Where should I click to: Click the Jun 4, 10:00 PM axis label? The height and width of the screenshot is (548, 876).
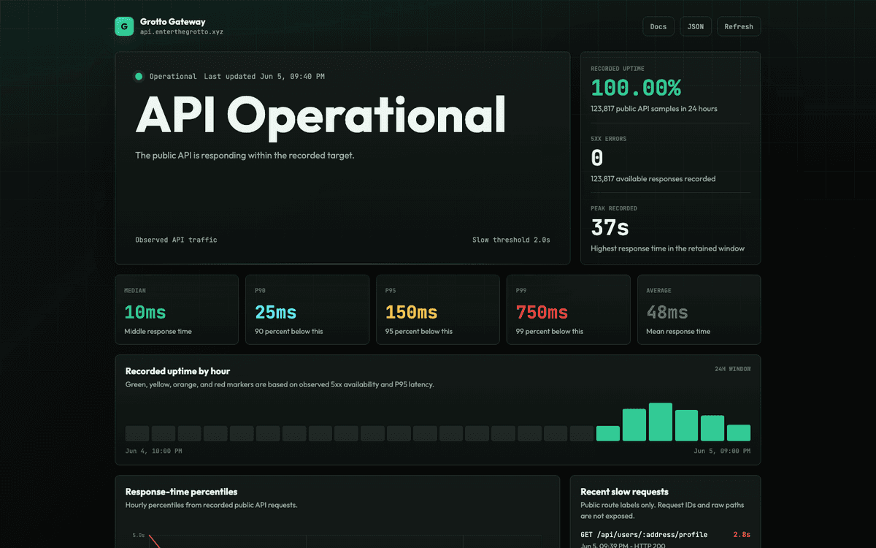(x=154, y=451)
